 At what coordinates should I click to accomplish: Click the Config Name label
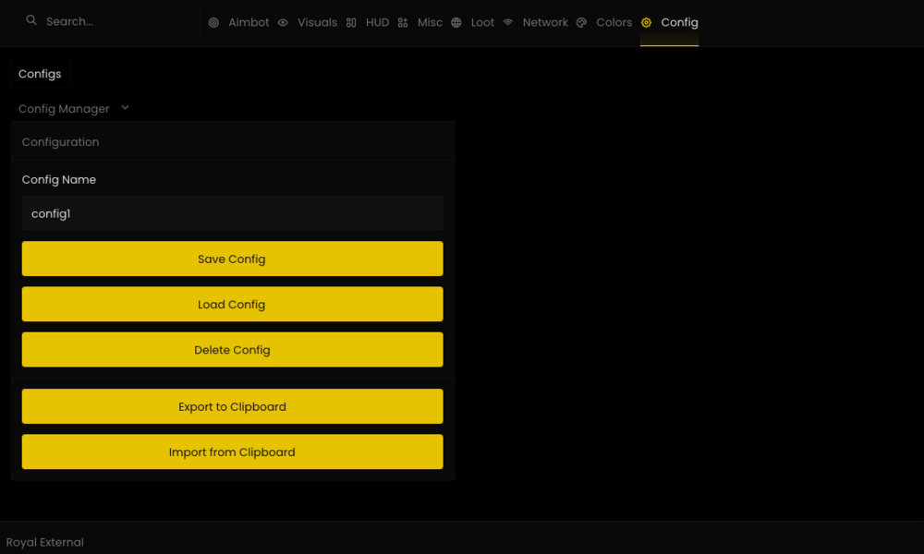[x=59, y=179]
